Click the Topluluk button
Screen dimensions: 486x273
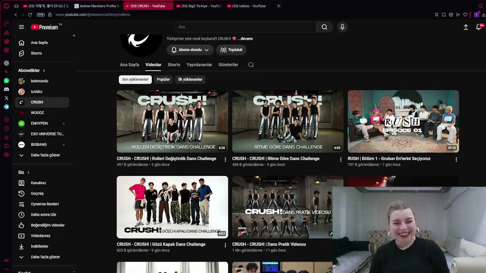pos(231,50)
